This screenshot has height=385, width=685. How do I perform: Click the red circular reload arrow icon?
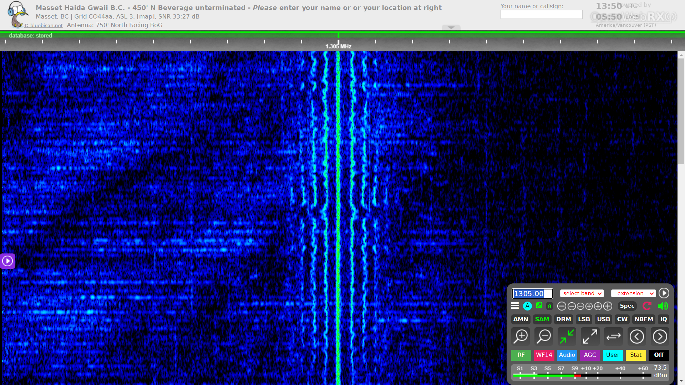pos(647,306)
